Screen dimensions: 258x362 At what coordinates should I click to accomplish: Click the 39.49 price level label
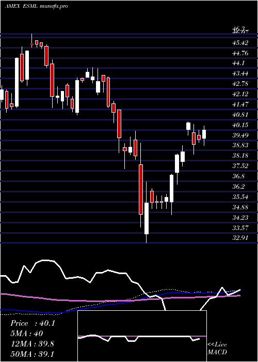240,135
